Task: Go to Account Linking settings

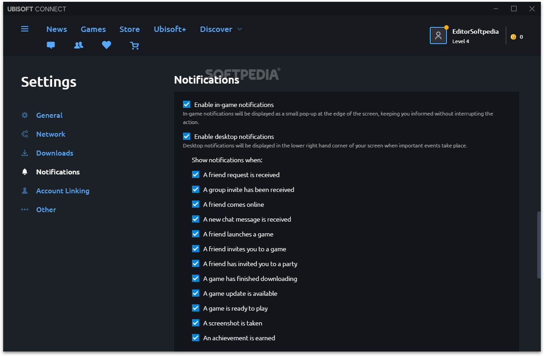Action: (63, 191)
